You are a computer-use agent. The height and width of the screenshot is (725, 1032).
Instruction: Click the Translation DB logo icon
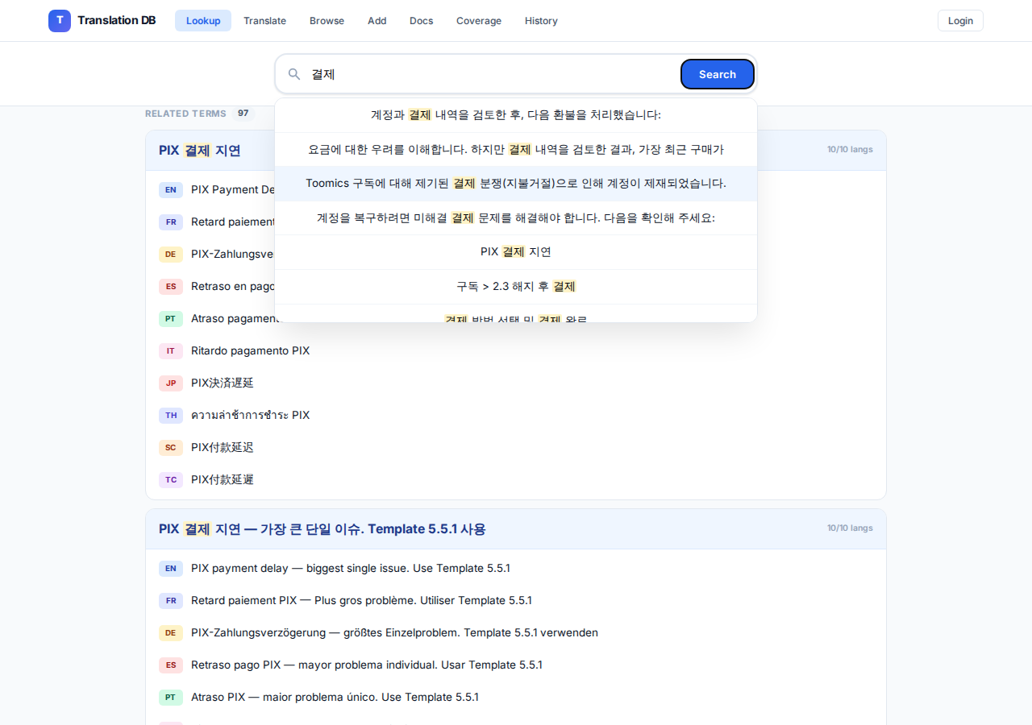coord(59,20)
